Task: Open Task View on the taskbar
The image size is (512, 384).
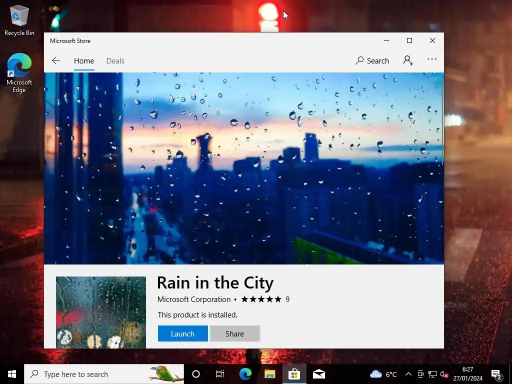Action: tap(220, 374)
